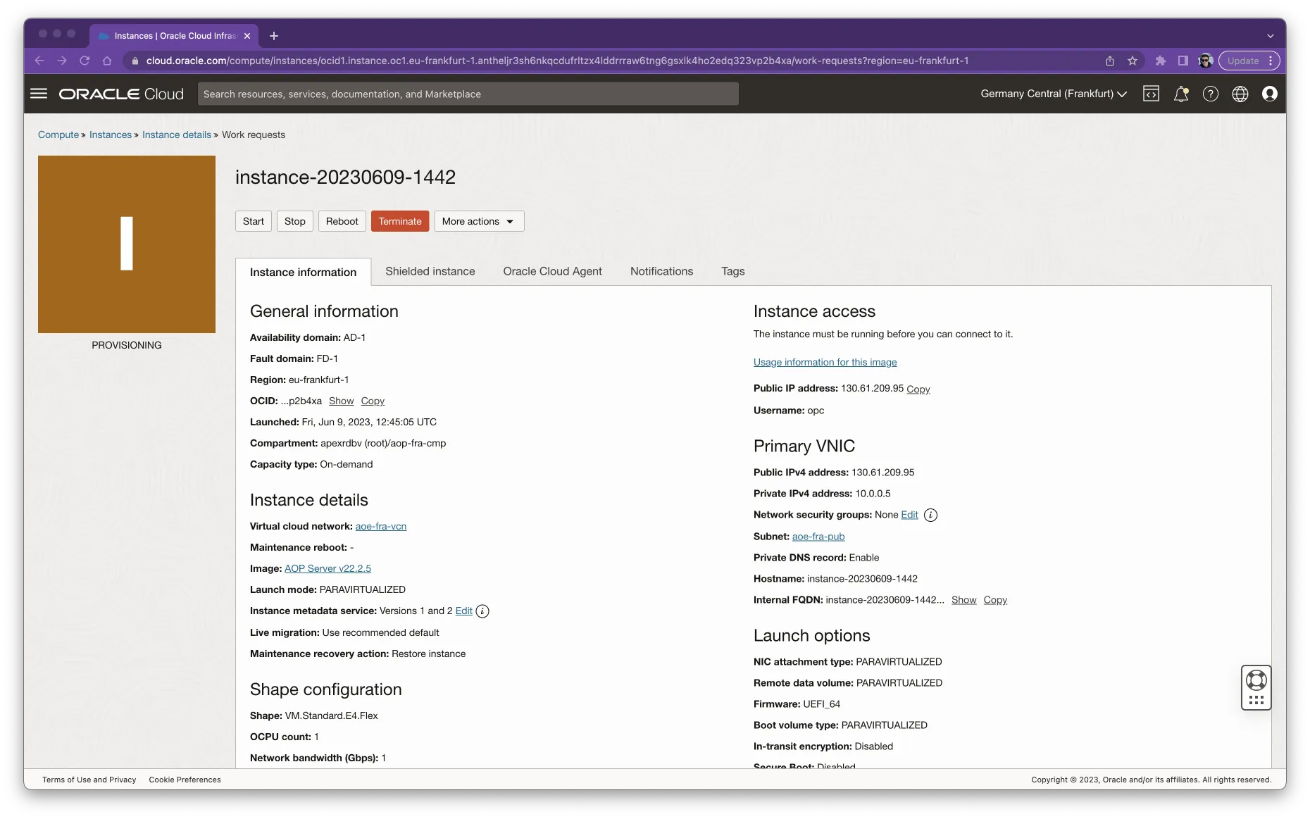Focus the Oracle Cloud search field

point(468,94)
